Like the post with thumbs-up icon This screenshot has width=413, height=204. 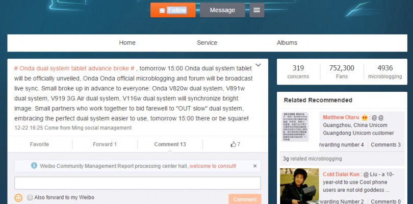[235, 144]
